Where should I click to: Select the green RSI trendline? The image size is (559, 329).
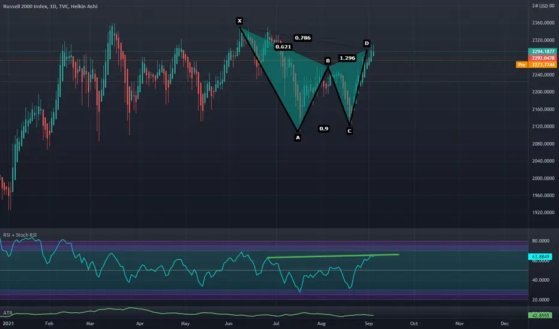(x=333, y=256)
